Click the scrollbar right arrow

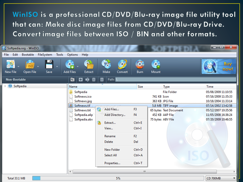coord(234,172)
